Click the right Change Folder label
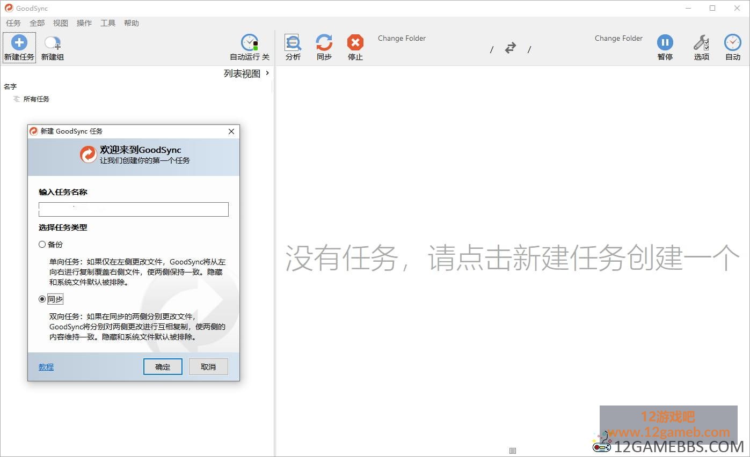 pyautogui.click(x=618, y=38)
